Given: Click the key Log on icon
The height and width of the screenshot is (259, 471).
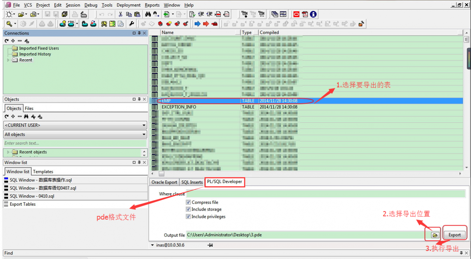Looking at the screenshot, I should (x=10, y=24).
